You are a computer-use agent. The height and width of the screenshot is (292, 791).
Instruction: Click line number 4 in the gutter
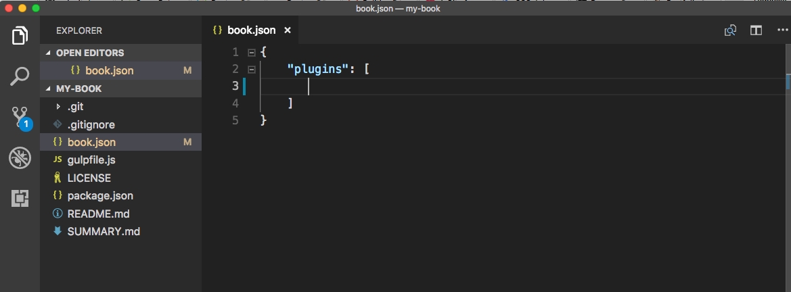coord(235,103)
